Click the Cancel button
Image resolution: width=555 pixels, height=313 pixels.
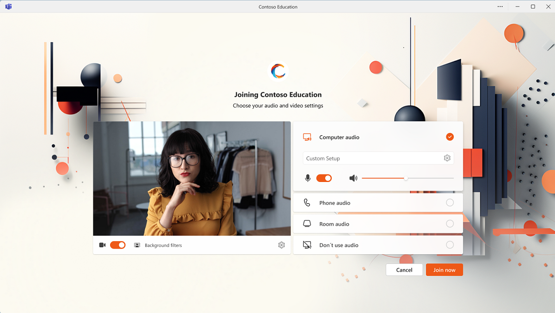click(x=404, y=270)
